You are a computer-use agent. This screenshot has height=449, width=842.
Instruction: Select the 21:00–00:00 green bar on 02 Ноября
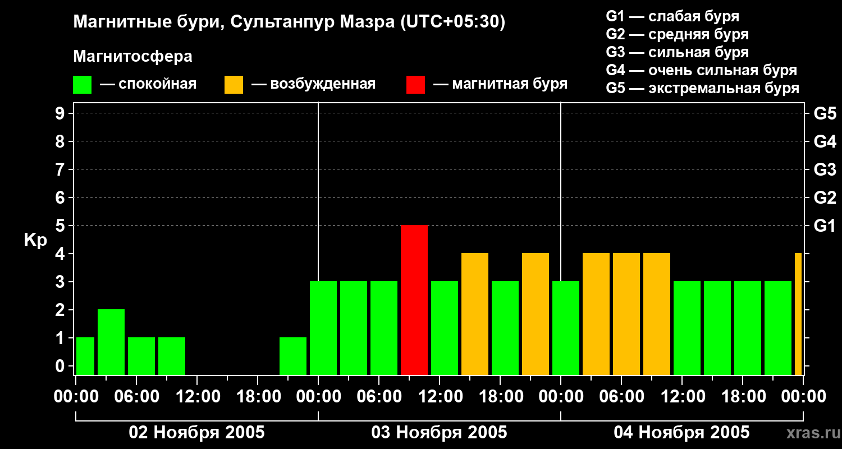pos(293,356)
